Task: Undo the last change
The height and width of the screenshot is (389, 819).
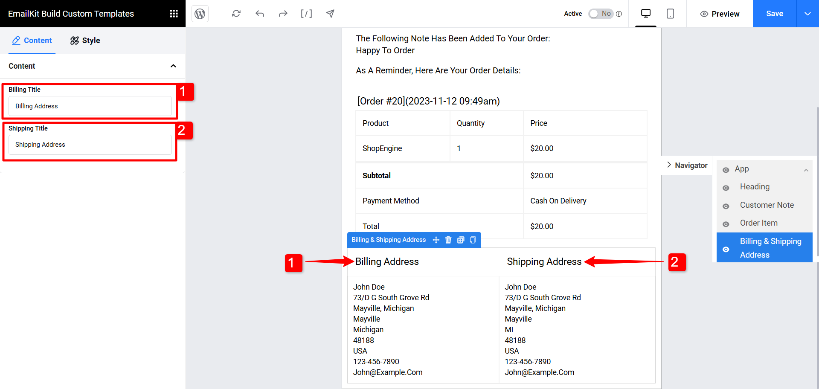Action: point(260,14)
